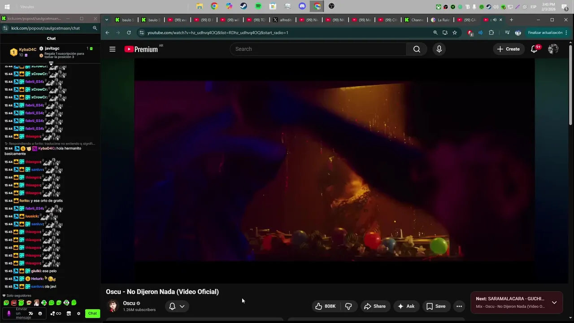The height and width of the screenshot is (323, 574).
Task: Dislike the video with thumbs down
Action: (348, 306)
